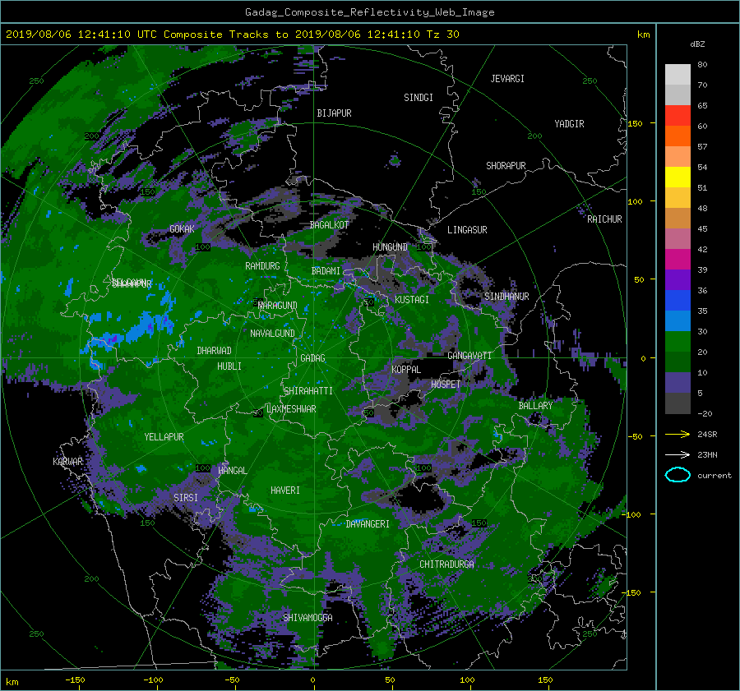Click the BALLARY city label

click(x=535, y=406)
